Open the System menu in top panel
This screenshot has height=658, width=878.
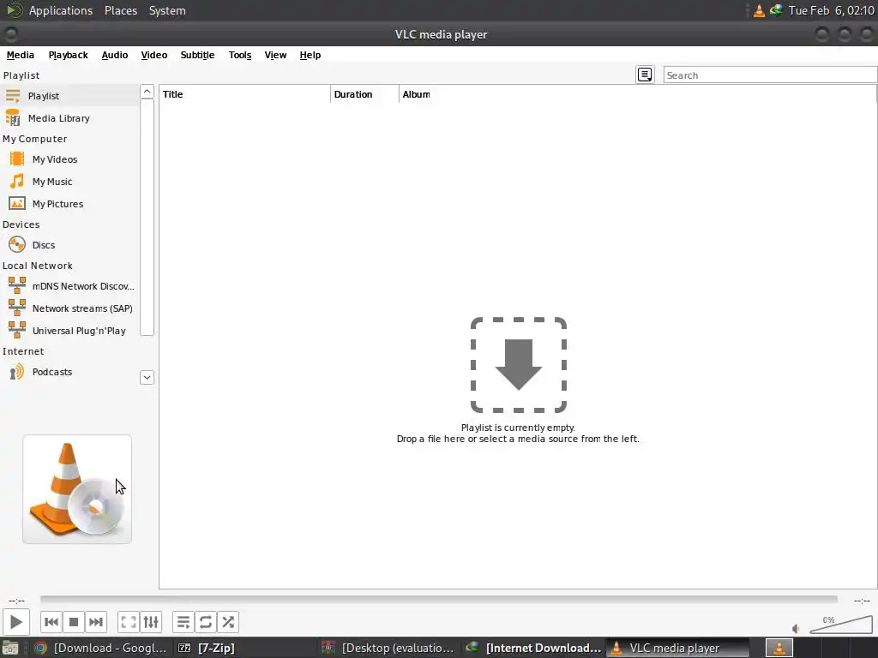[x=167, y=10]
